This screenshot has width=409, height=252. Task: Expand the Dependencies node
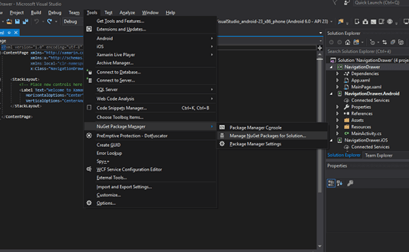coord(338,74)
